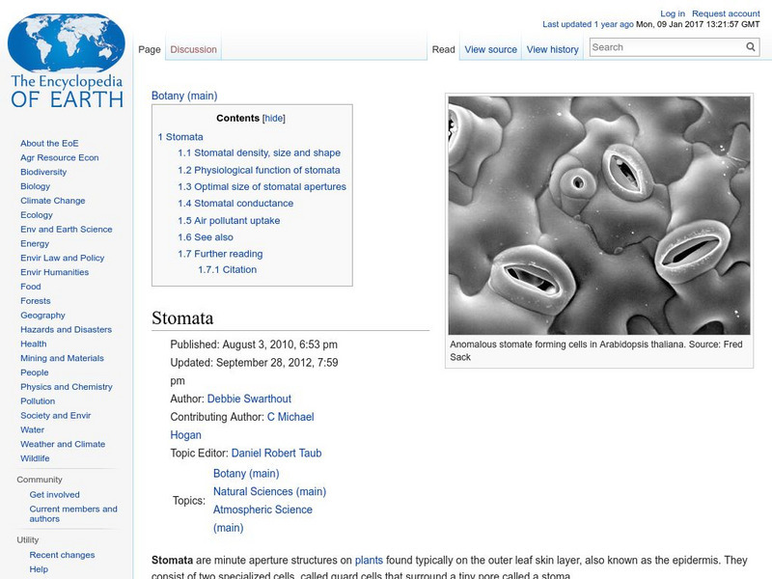The image size is (772, 579).
Task: Follow the plants link in article text
Action: (x=369, y=561)
